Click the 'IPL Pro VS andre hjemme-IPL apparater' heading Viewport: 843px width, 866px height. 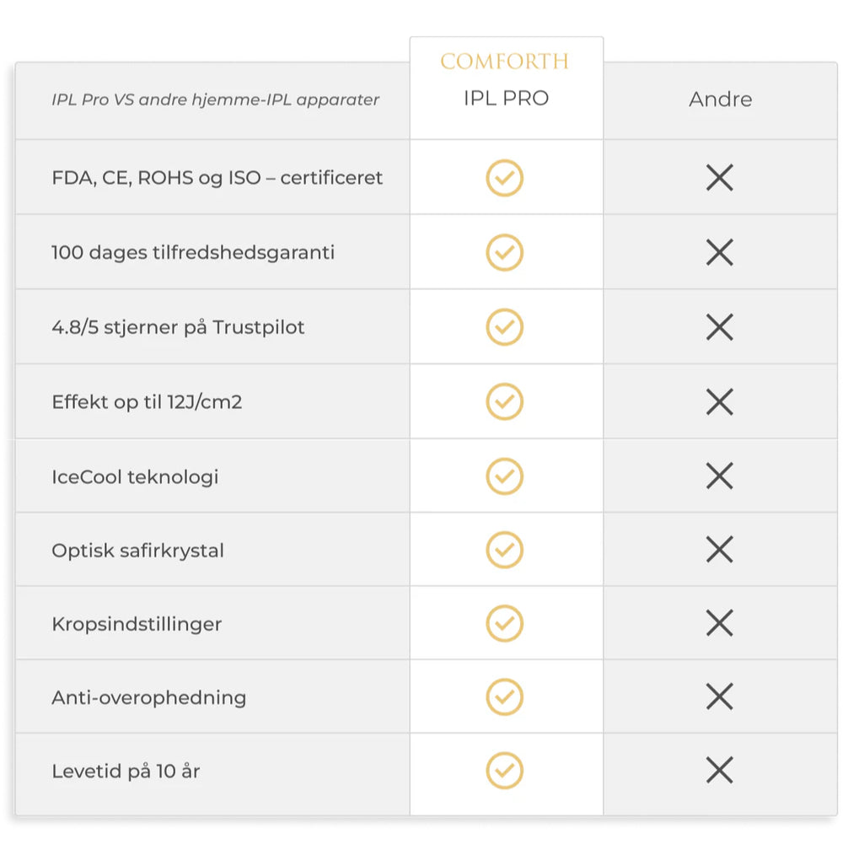point(215,100)
